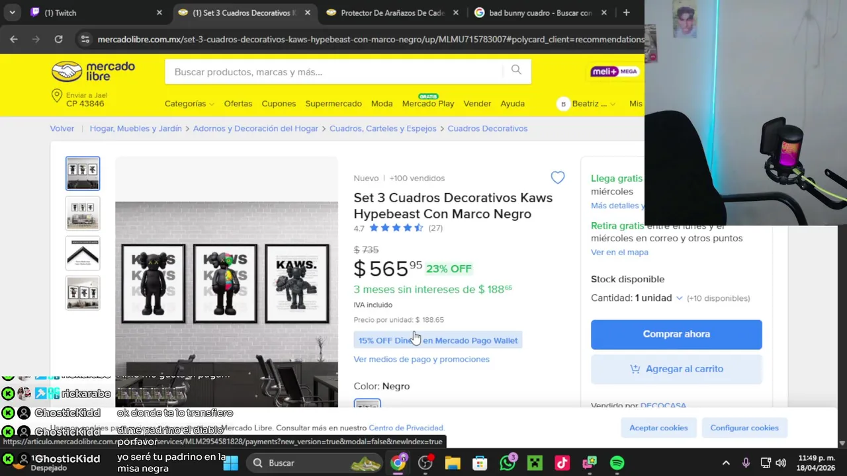Open the Windows Start menu
Image resolution: width=847 pixels, height=476 pixels.
230,463
